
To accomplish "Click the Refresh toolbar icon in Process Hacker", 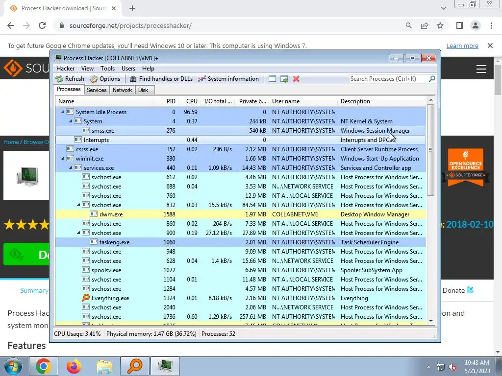I will point(59,79).
